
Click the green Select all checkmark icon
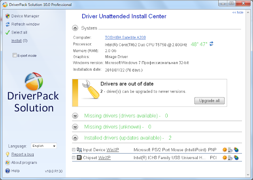point(8,32)
